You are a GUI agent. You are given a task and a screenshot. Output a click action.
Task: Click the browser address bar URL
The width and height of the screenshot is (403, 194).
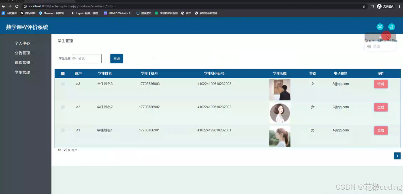pyautogui.click(x=72, y=6)
